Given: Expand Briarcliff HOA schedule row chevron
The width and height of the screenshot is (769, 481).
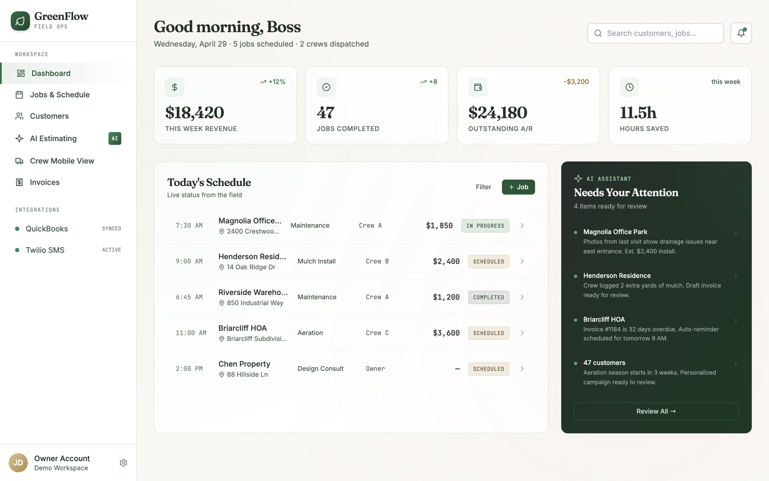Looking at the screenshot, I should 522,333.
